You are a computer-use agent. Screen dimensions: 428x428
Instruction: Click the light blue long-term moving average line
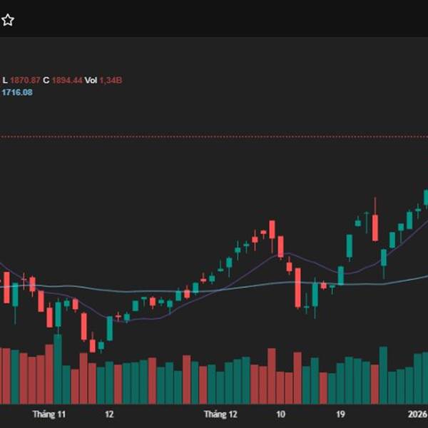(x=214, y=289)
